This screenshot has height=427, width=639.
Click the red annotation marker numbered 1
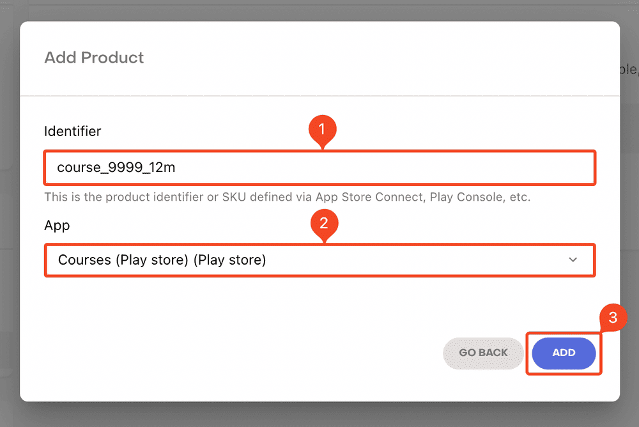(321, 130)
